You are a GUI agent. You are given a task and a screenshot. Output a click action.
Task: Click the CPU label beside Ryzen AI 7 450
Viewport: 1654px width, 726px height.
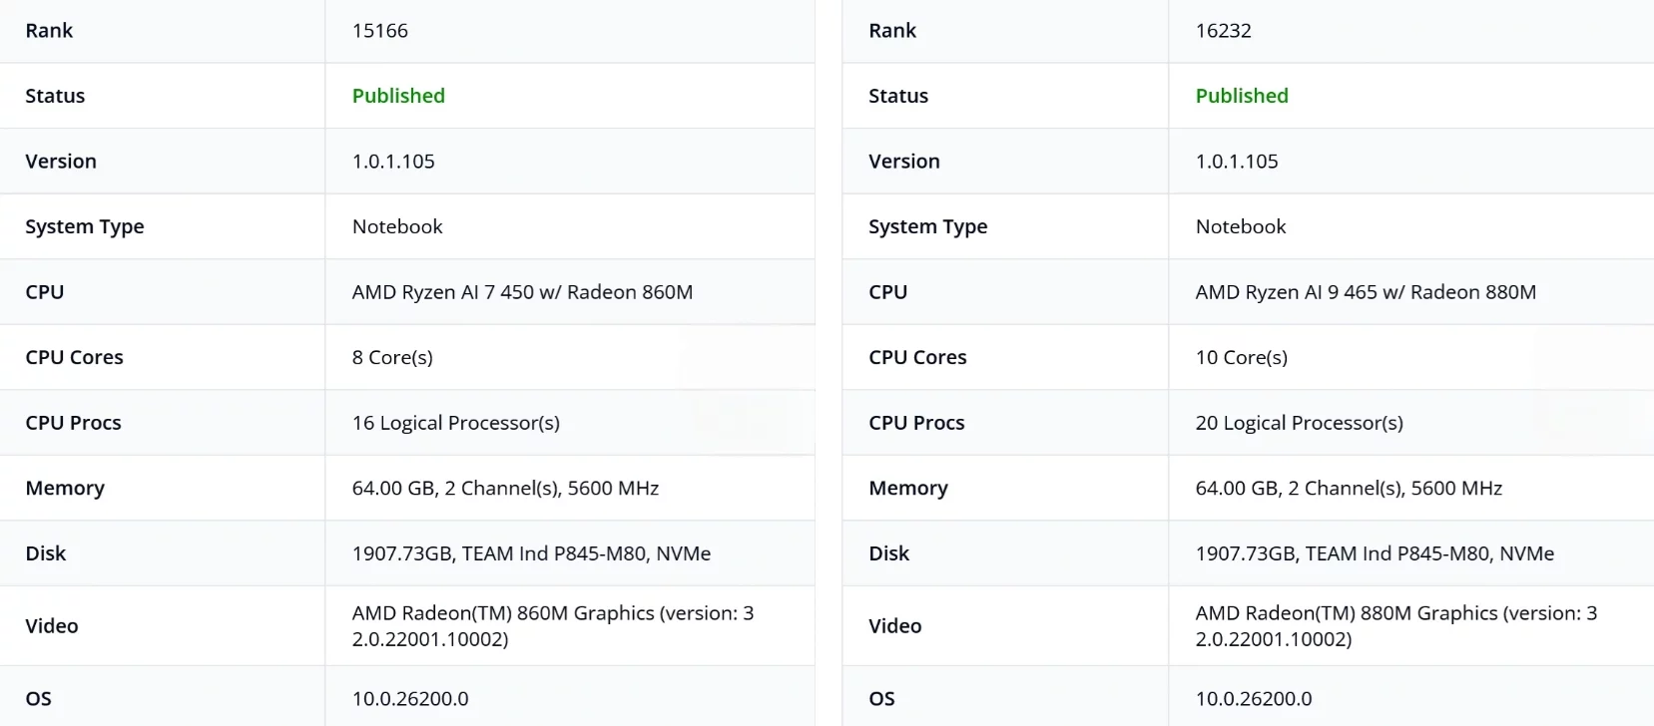[x=45, y=292]
